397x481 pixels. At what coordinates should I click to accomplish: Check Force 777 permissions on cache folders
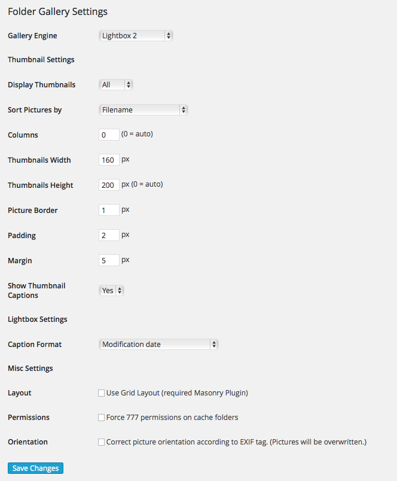(101, 418)
